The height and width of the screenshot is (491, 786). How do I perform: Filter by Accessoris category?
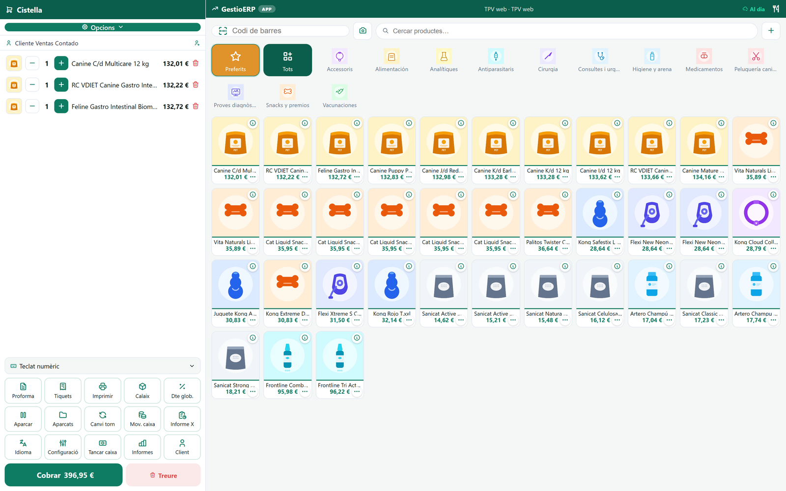pos(340,60)
